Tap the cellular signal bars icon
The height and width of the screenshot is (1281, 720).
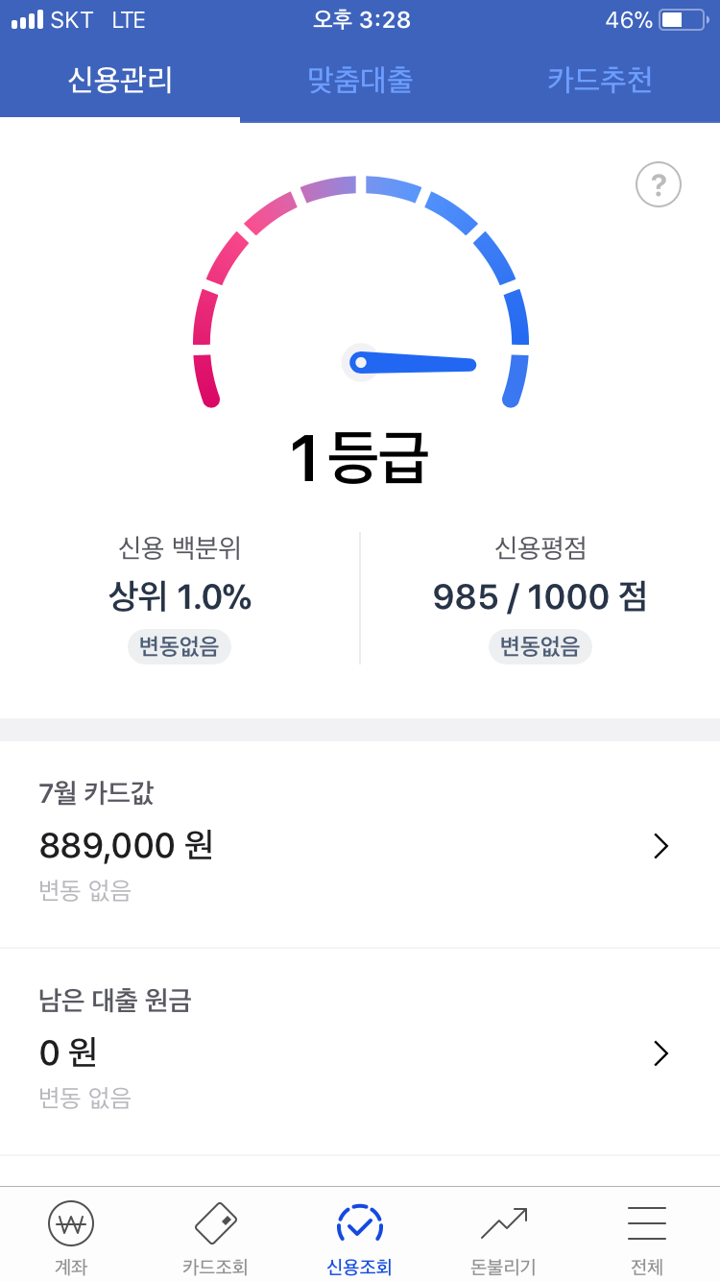(27, 20)
